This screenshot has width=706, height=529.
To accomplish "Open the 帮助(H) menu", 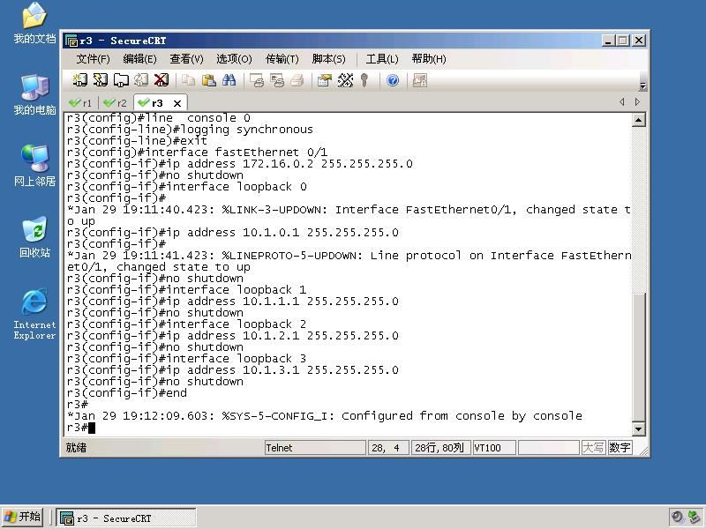I will coord(429,59).
